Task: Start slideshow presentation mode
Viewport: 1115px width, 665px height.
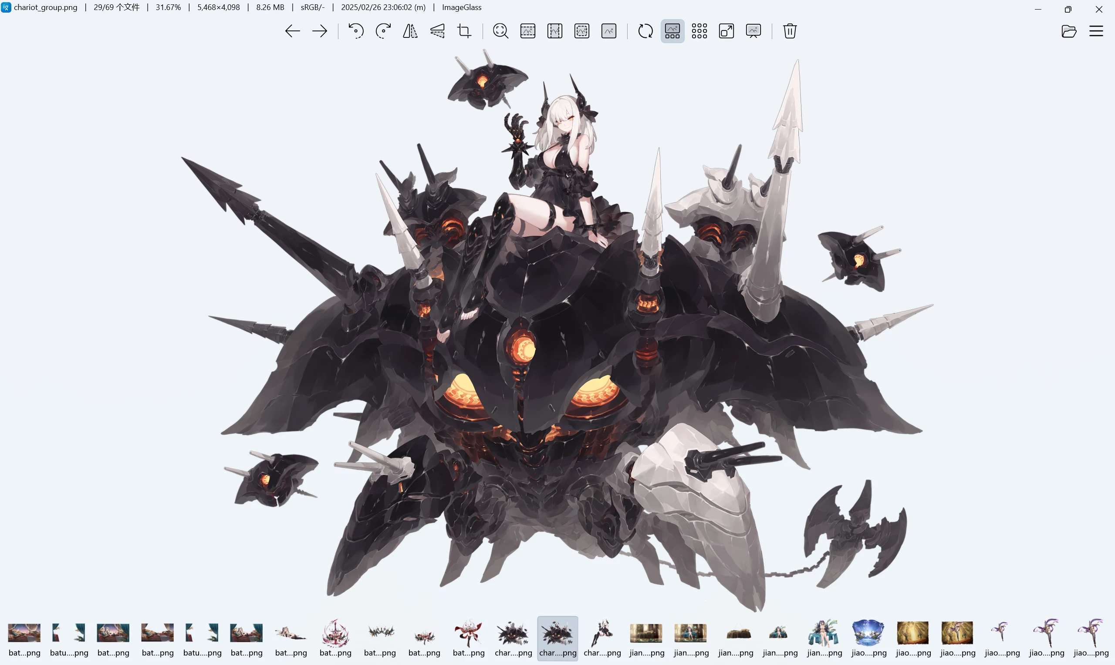Action: [753, 31]
